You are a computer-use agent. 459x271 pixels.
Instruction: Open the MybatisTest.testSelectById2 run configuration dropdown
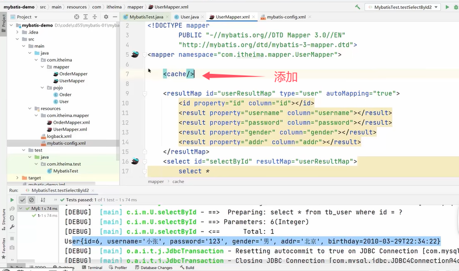tap(403, 7)
